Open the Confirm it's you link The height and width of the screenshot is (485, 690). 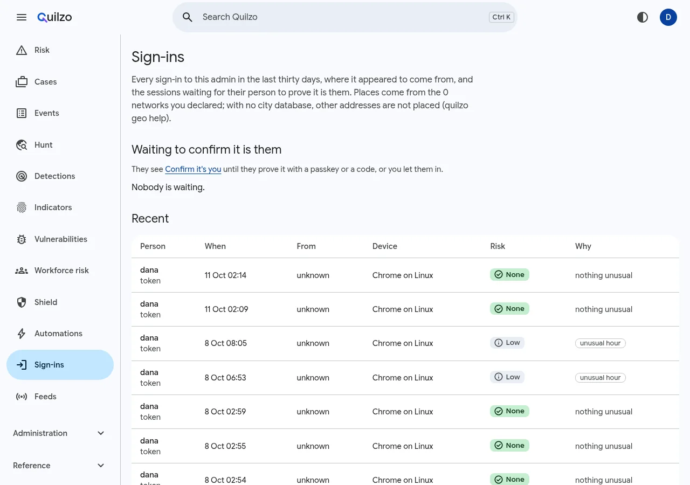(x=193, y=169)
